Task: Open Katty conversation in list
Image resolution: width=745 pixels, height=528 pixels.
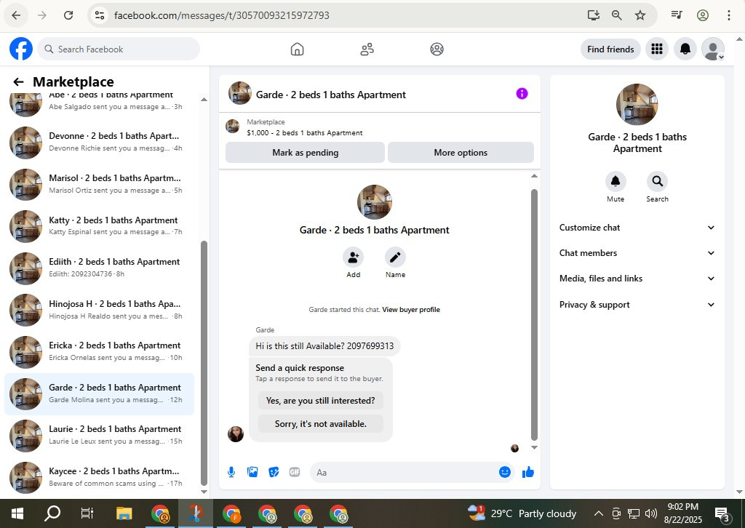Action: [99, 226]
